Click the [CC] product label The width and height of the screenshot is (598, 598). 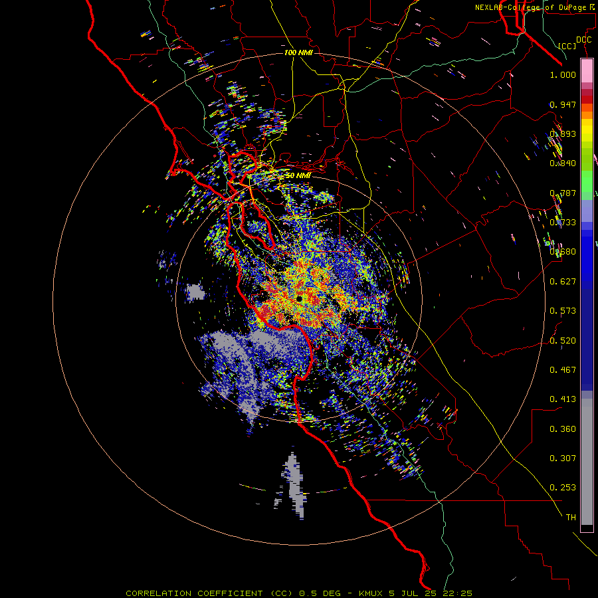pyautogui.click(x=567, y=46)
